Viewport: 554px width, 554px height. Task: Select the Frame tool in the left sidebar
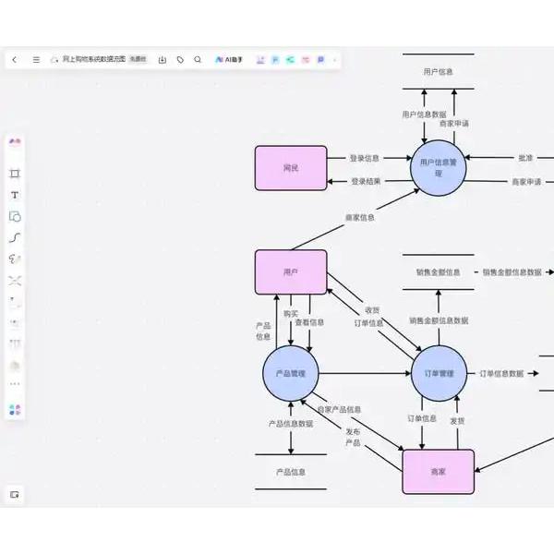coord(15,174)
